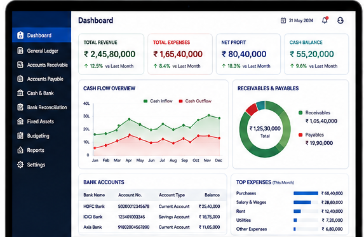Open the Total Expenses card
This screenshot has height=237, width=364.
tap(180, 54)
